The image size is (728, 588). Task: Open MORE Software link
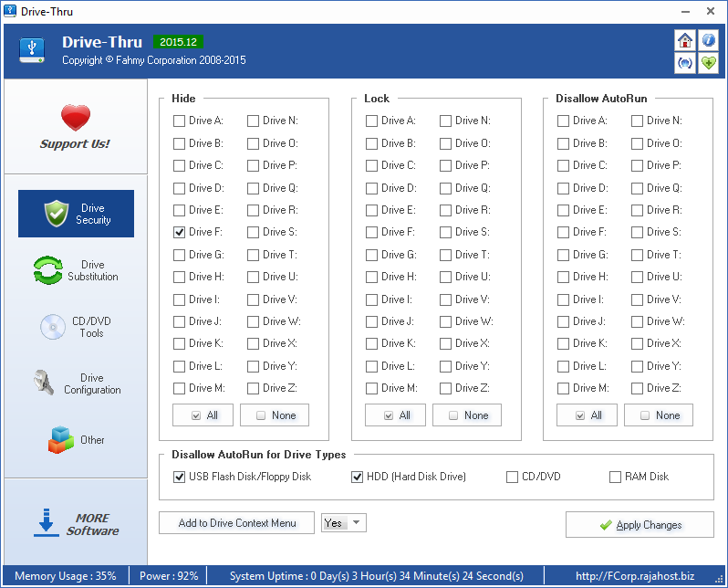76,524
